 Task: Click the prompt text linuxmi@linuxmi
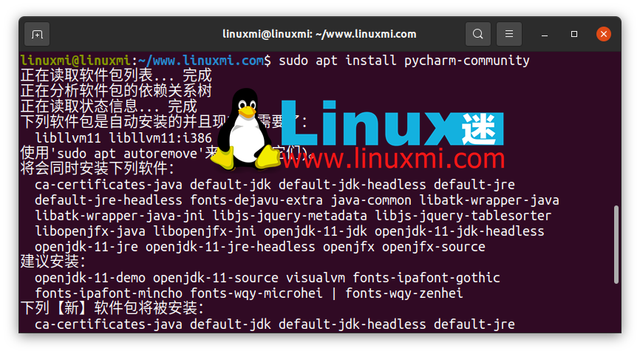[75, 61]
